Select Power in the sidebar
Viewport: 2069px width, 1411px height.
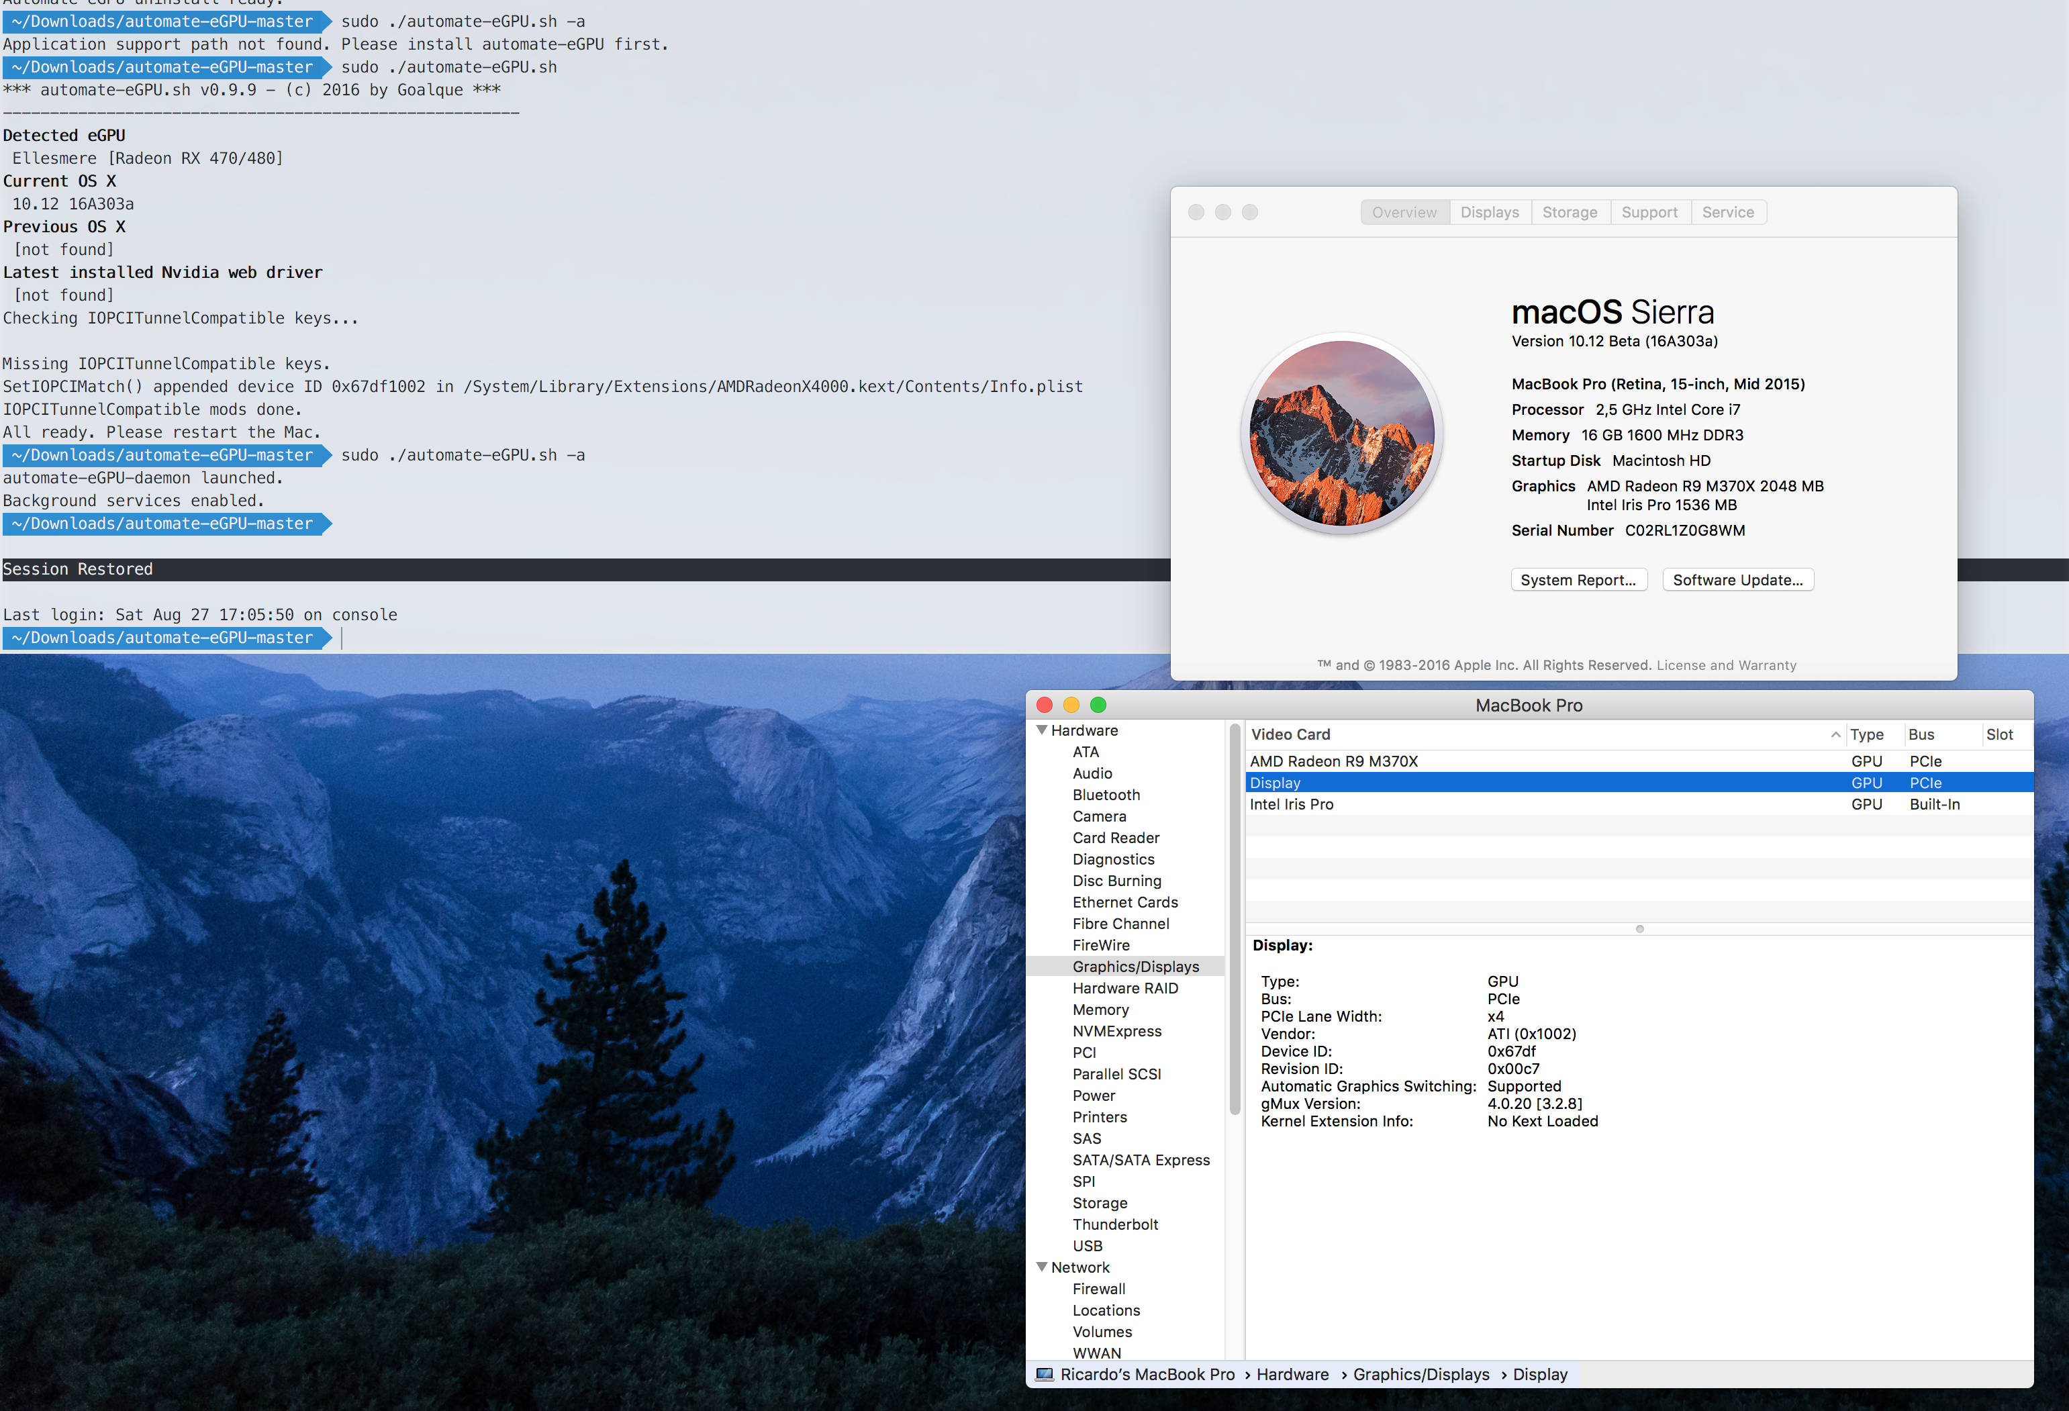click(1094, 1095)
